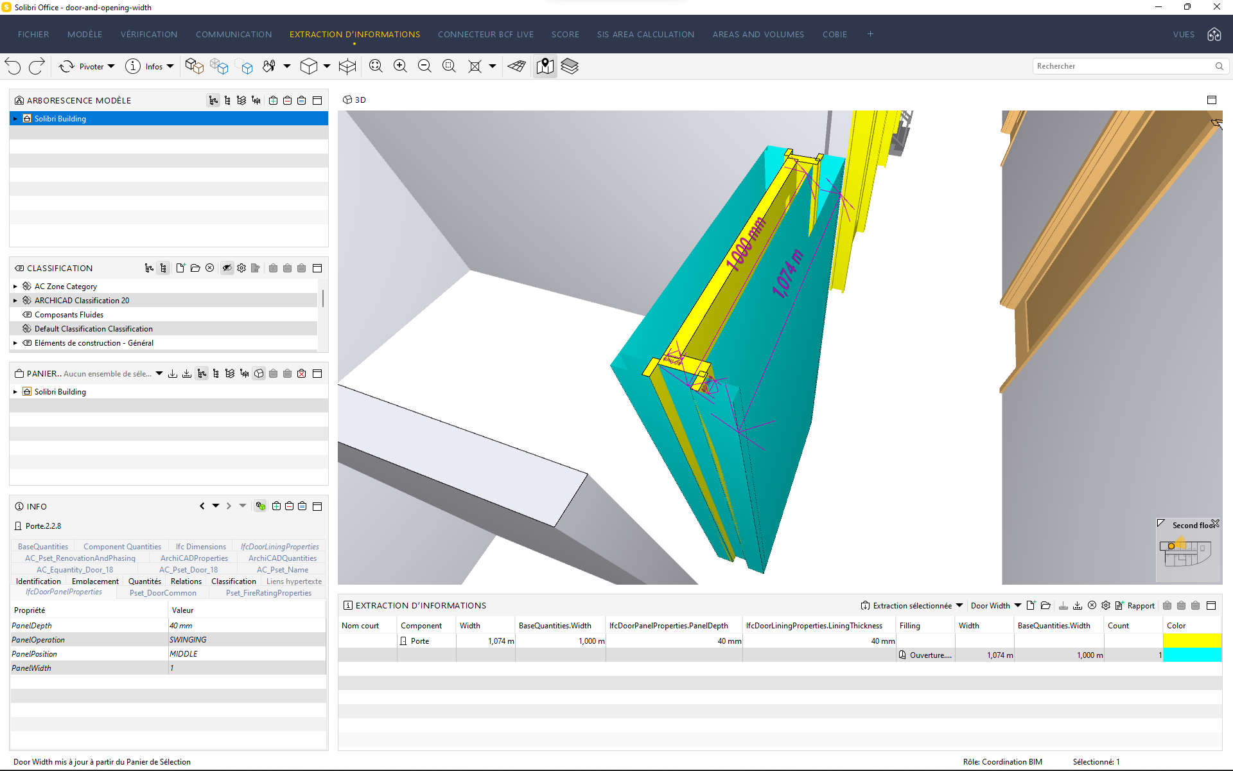Image resolution: width=1233 pixels, height=771 pixels.
Task: Remove the classification with the circled X
Action: tap(209, 268)
